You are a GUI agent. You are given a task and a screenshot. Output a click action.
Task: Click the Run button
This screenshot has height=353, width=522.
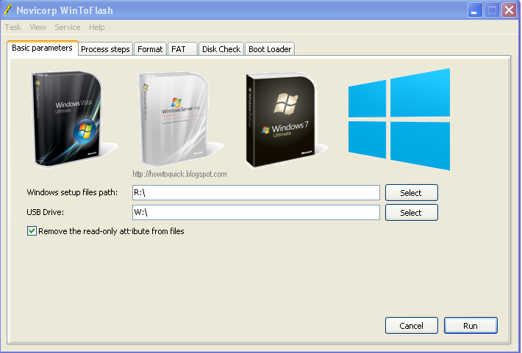(471, 325)
